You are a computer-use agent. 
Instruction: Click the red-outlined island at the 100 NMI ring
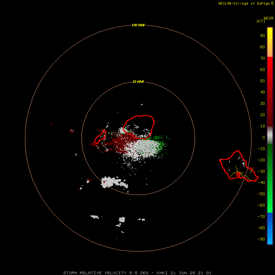pos(239,167)
